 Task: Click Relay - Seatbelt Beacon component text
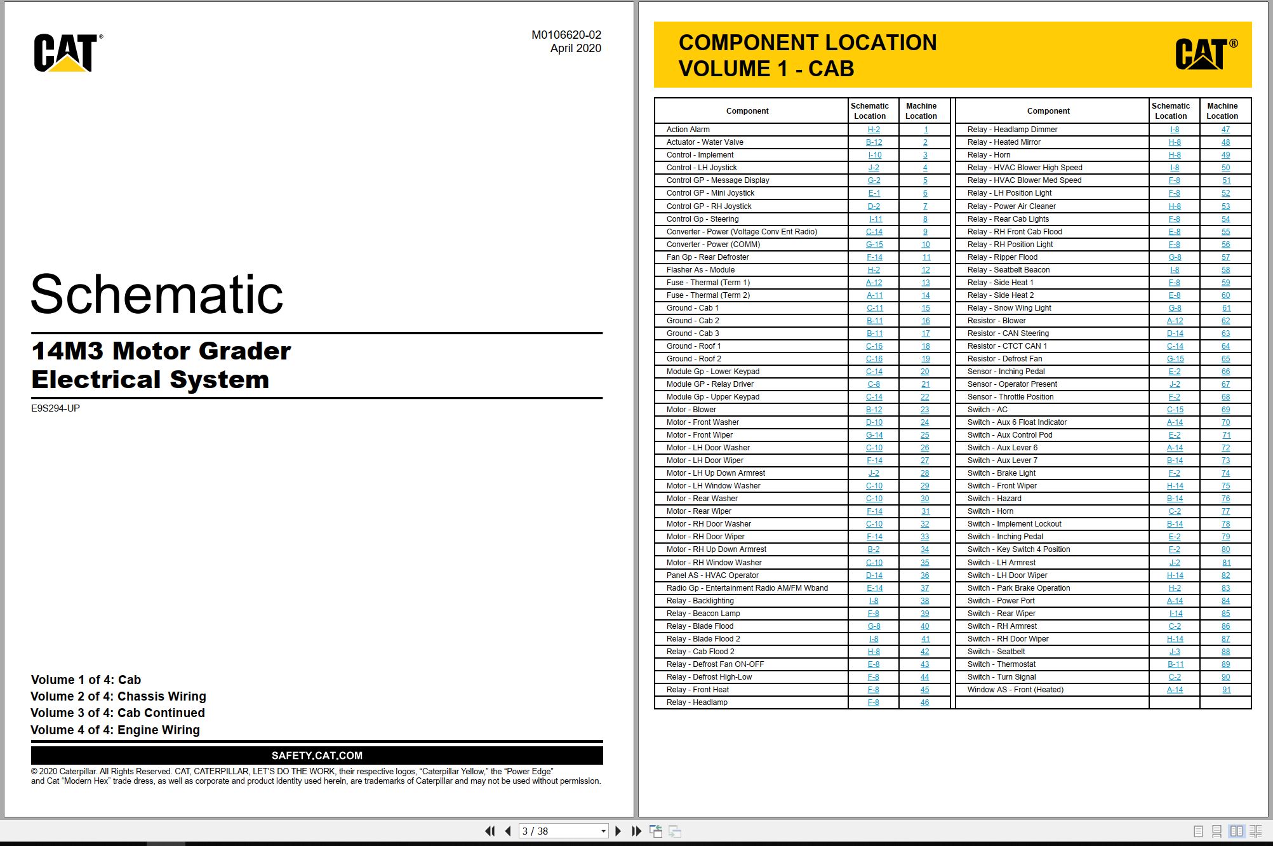[1008, 270]
